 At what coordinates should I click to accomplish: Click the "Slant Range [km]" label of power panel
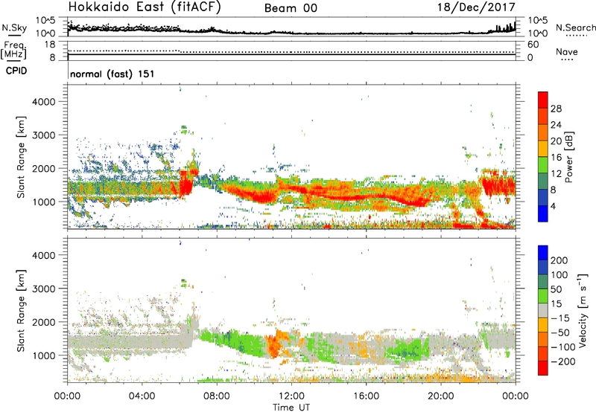(21, 157)
